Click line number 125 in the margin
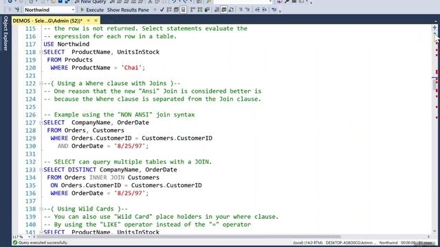Viewport: 440px width, 247px height. [30, 107]
